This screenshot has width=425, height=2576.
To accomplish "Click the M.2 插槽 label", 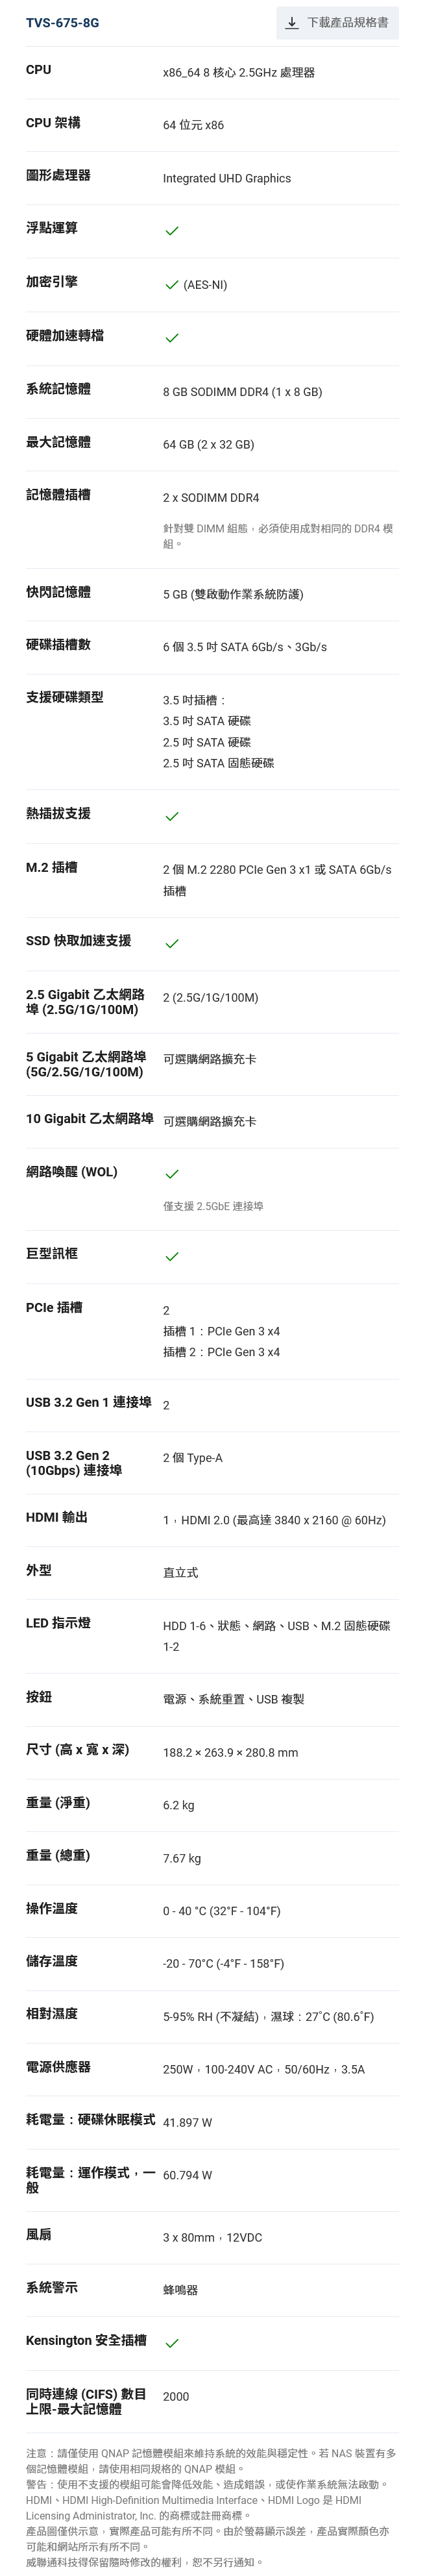I will click(x=51, y=867).
